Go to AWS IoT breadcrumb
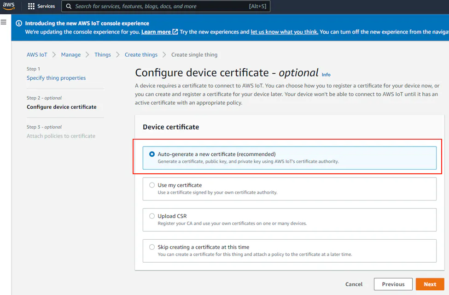The height and width of the screenshot is (295, 449). click(37, 55)
